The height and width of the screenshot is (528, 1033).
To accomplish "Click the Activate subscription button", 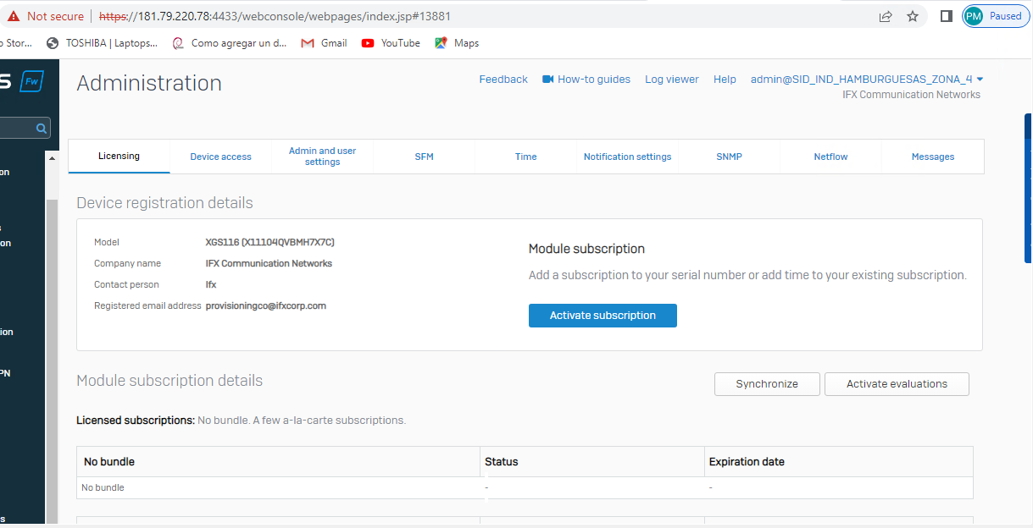I will pos(603,316).
